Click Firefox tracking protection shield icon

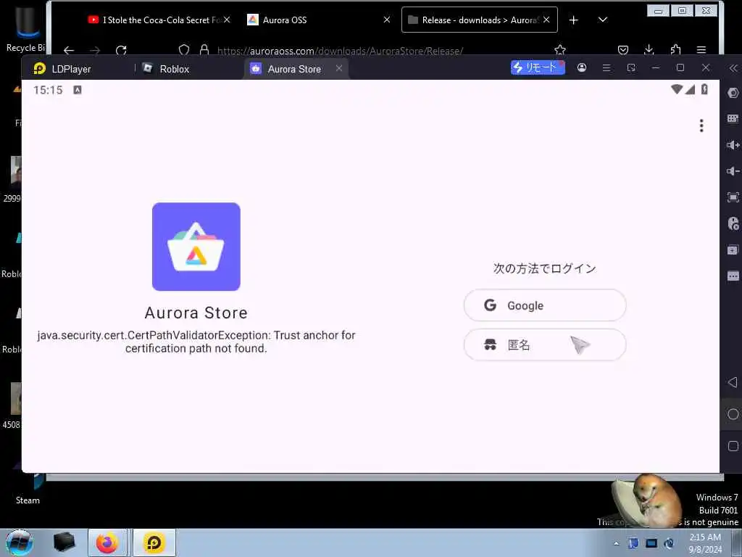click(x=184, y=50)
